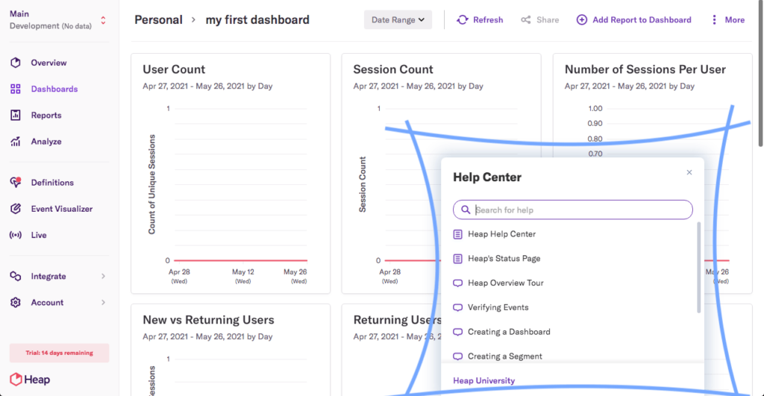Click the Search for help field
The height and width of the screenshot is (396, 764).
572,210
